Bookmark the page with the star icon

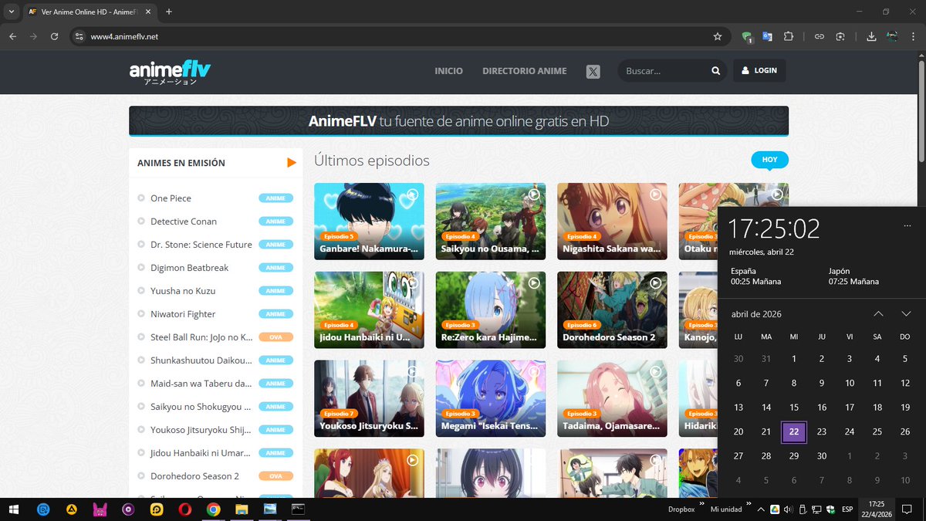pos(718,36)
